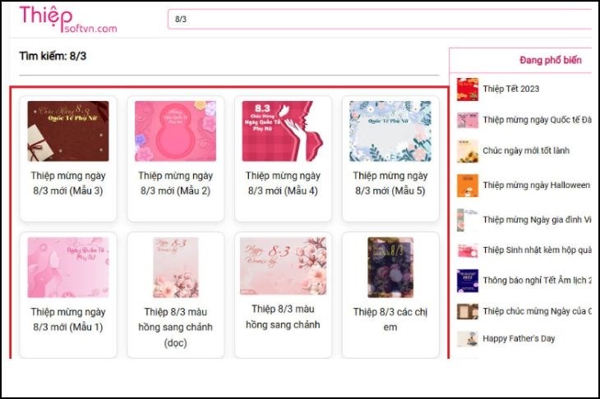600x399 pixels.
Task: Click the birthday gift box card icon
Action: pyautogui.click(x=468, y=250)
